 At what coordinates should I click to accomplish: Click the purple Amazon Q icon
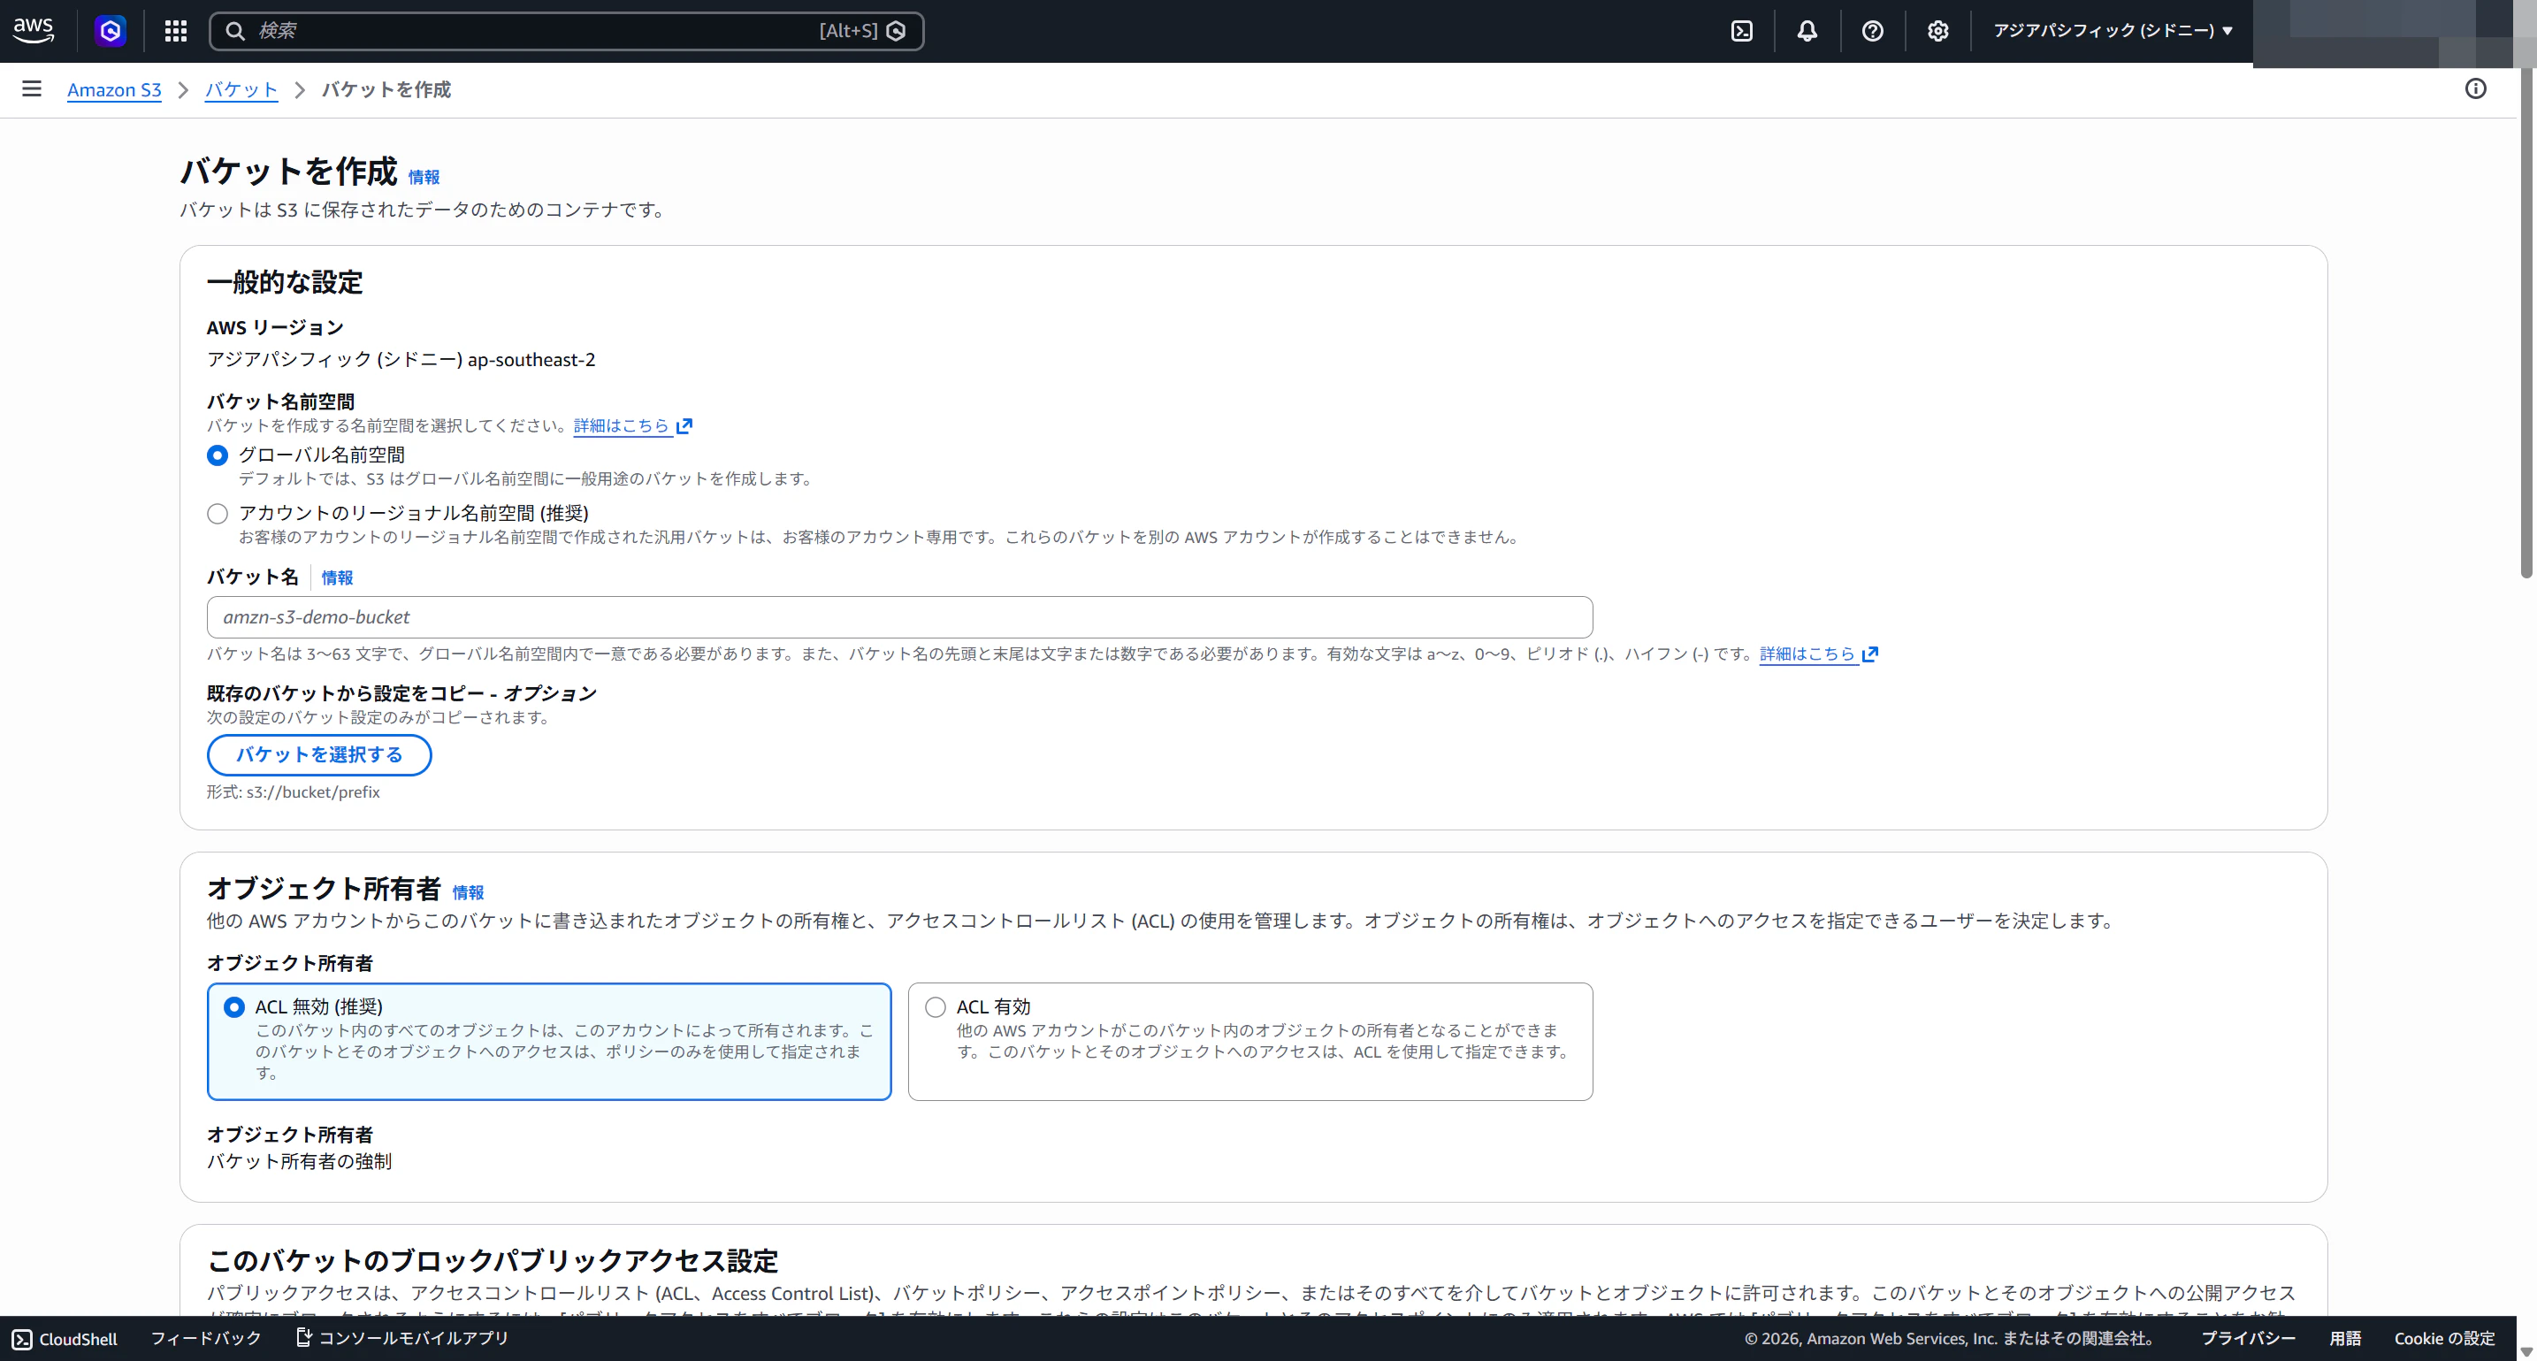coord(111,31)
